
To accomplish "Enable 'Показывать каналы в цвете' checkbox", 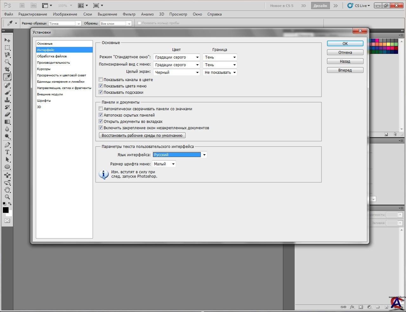I will (x=101, y=80).
